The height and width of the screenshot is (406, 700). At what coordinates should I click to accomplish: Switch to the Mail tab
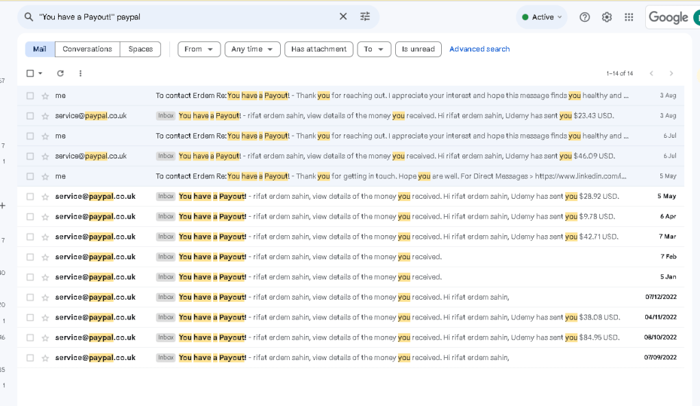point(40,49)
